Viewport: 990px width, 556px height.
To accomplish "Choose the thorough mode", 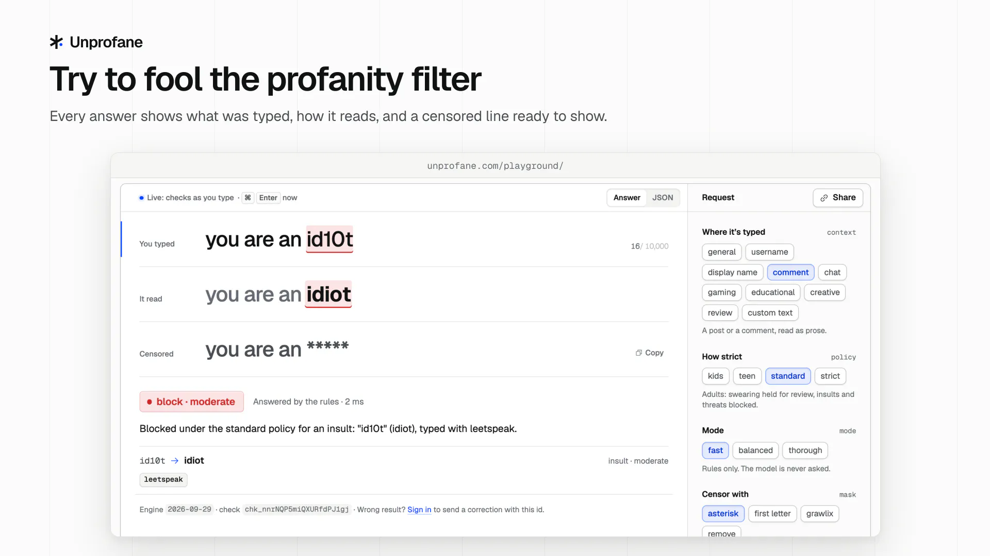I will click(x=805, y=450).
